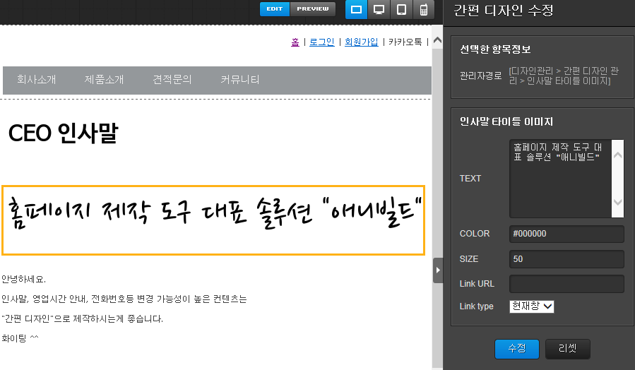
Task: Open the 로그인 link
Action: click(x=322, y=42)
